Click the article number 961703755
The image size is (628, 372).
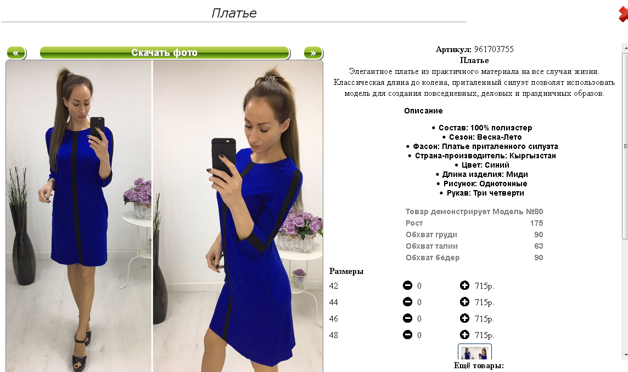point(494,49)
